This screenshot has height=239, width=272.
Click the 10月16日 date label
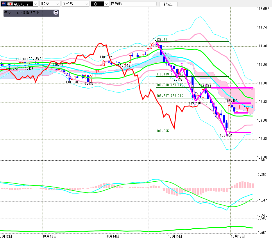pyautogui.click(x=238, y=236)
